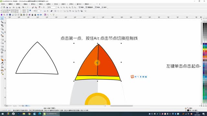The image size is (207, 116).
Task: Select the white outlined triangle on the canvas
Action: click(37, 58)
